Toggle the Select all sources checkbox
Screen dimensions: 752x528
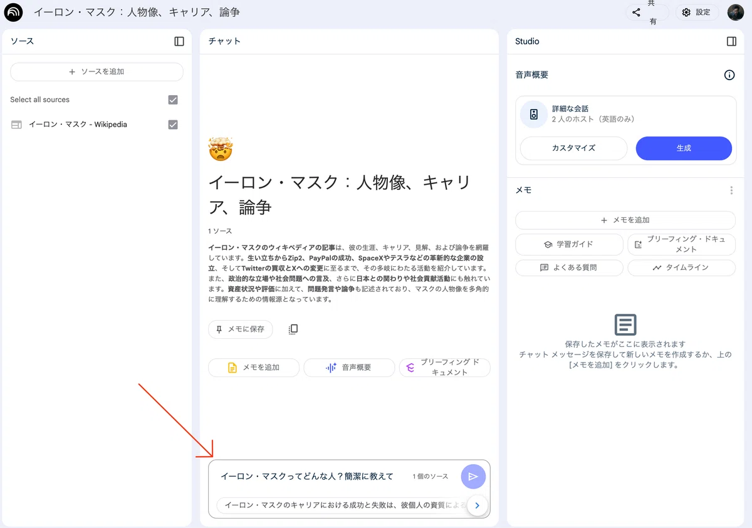tap(173, 100)
